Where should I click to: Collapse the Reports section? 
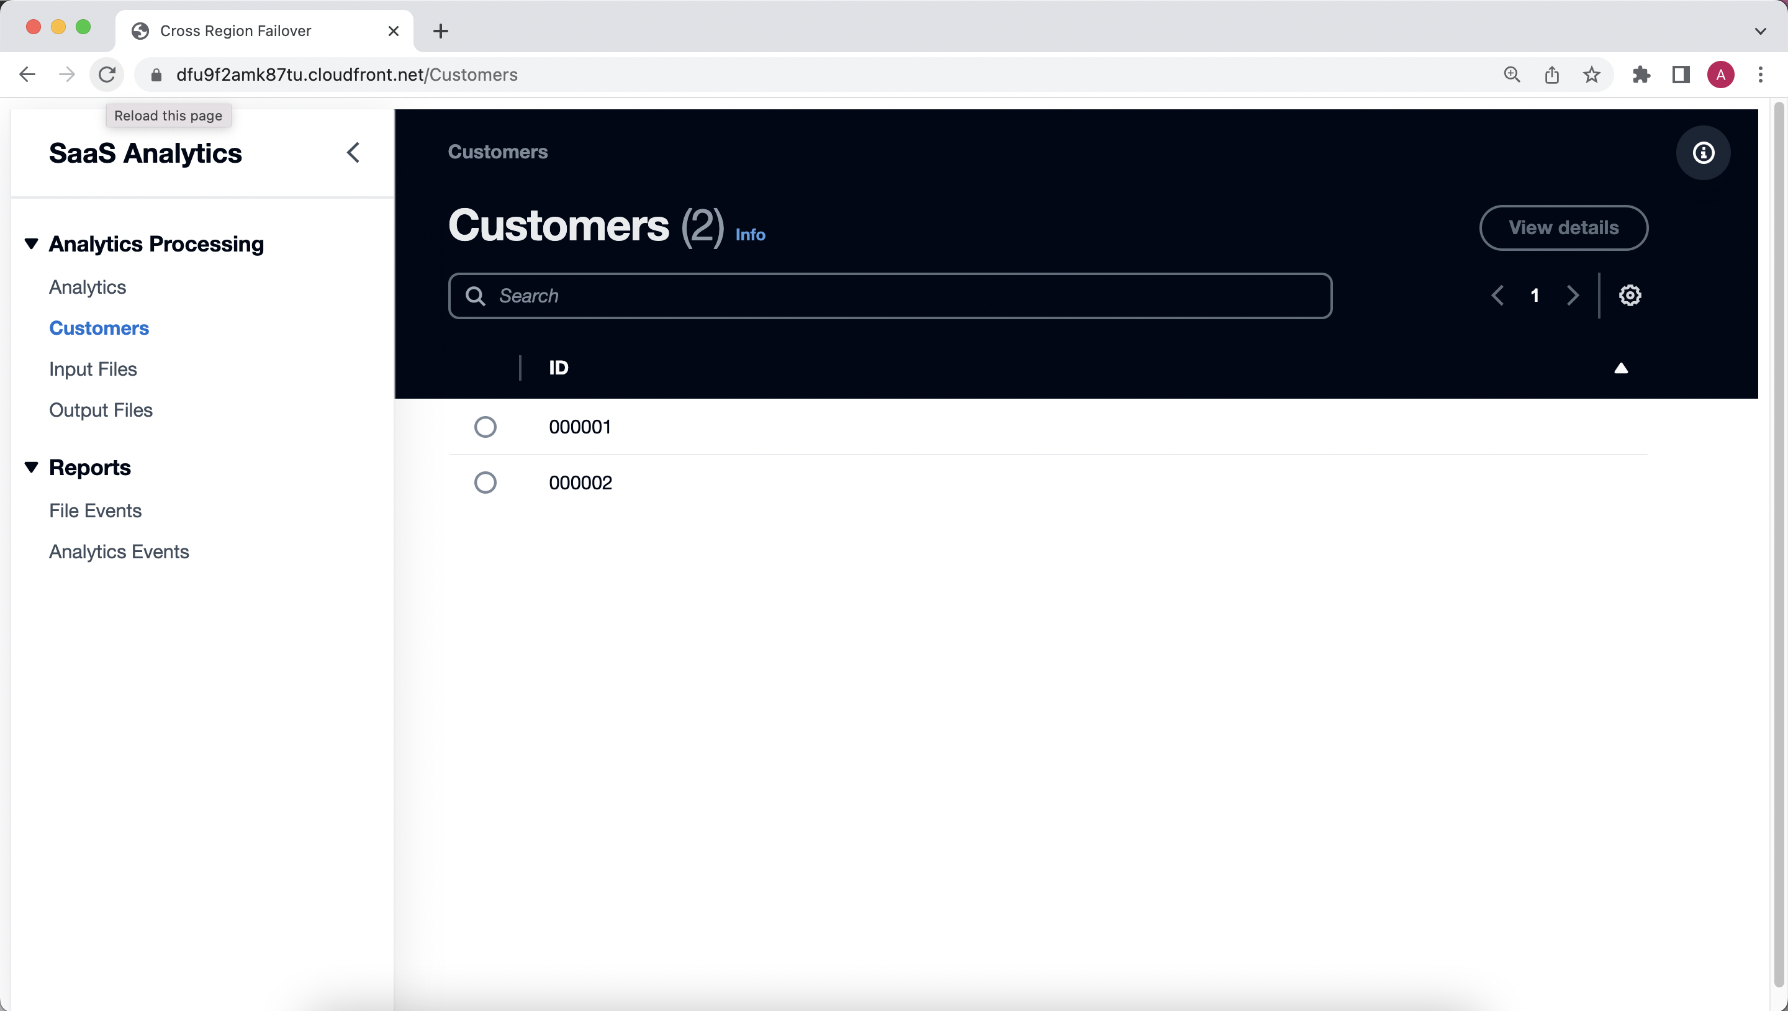(31, 468)
